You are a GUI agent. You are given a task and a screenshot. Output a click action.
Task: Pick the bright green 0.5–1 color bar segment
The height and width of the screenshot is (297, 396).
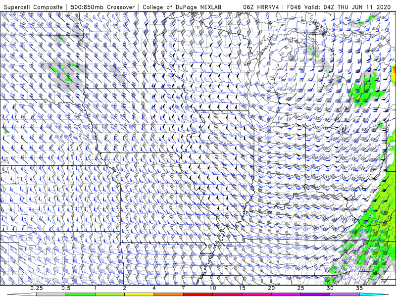[x=81, y=295]
